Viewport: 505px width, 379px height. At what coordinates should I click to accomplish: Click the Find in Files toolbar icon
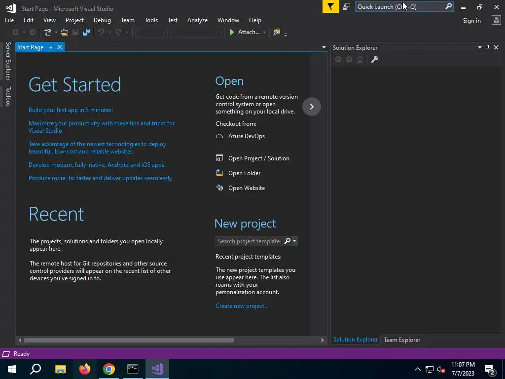(277, 32)
